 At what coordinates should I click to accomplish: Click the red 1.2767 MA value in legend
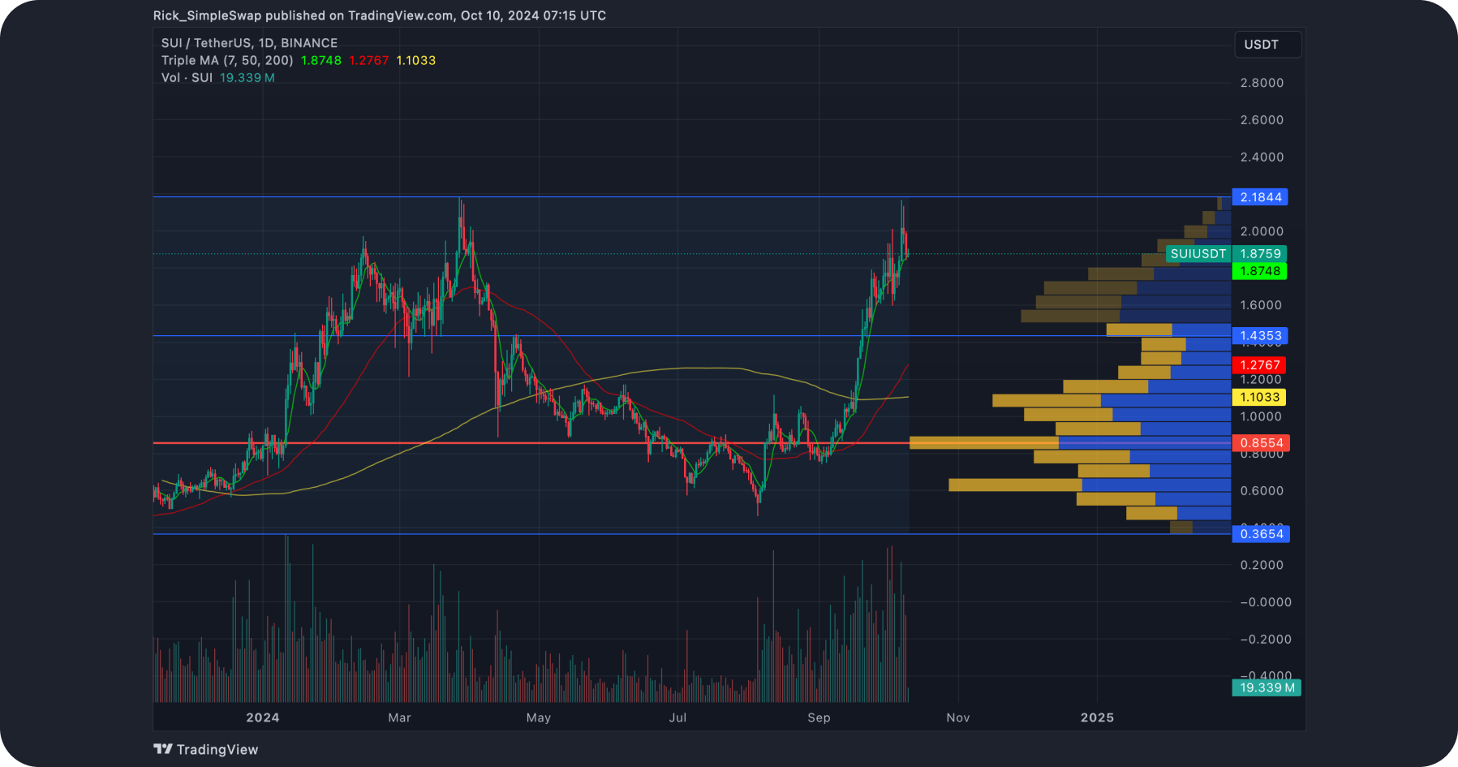[x=368, y=60]
